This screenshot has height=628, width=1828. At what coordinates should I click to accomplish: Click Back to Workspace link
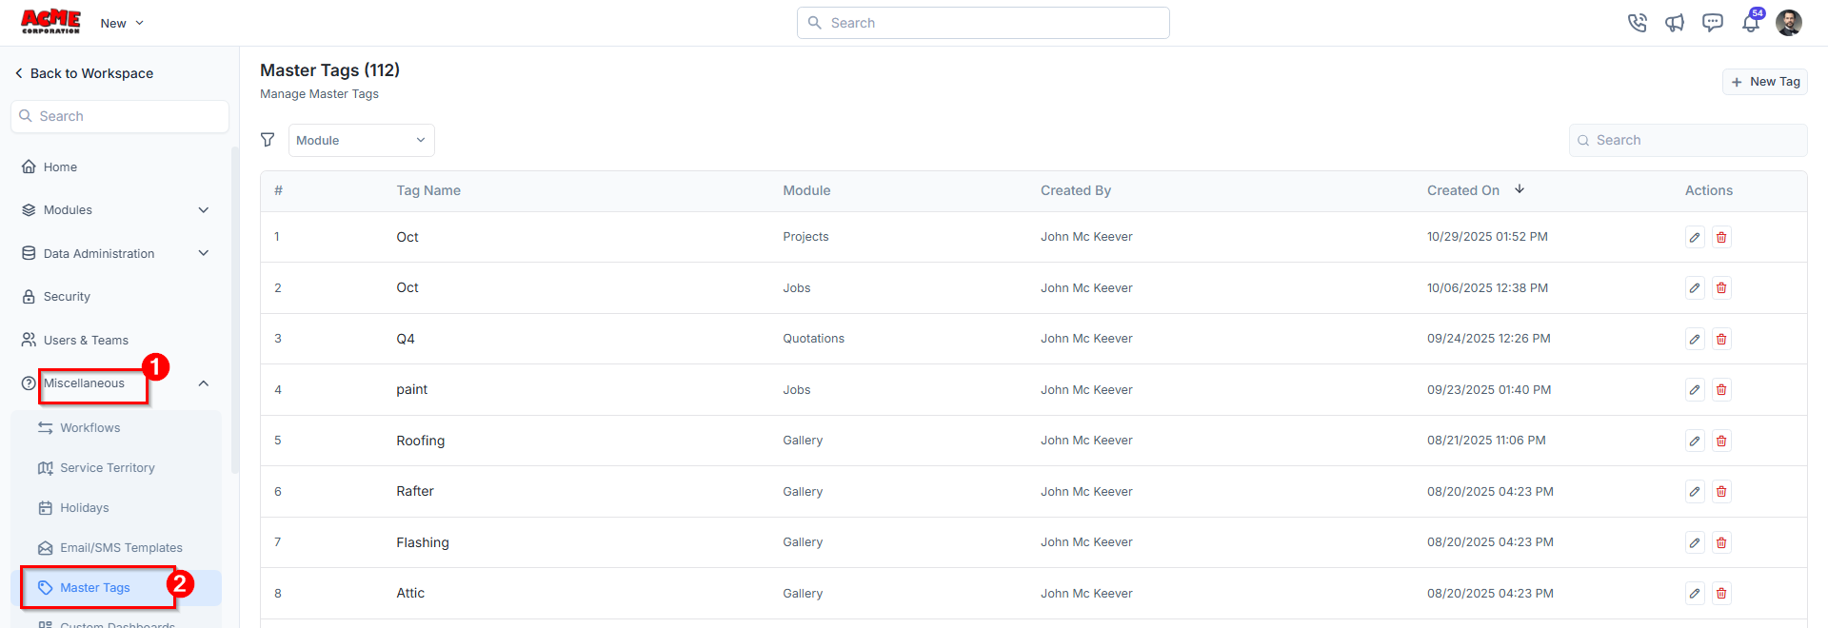84,73
